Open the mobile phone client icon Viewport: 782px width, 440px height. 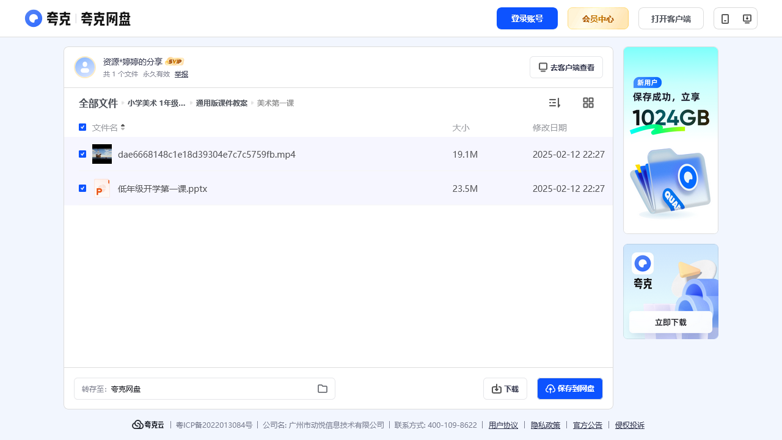725,19
